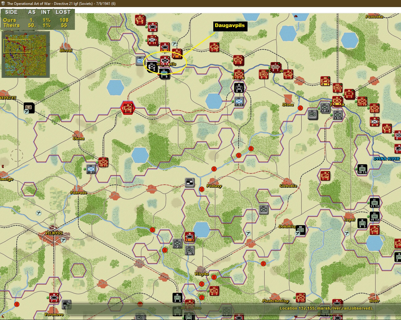Select the red infantry counter marked 9 11

(301, 298)
